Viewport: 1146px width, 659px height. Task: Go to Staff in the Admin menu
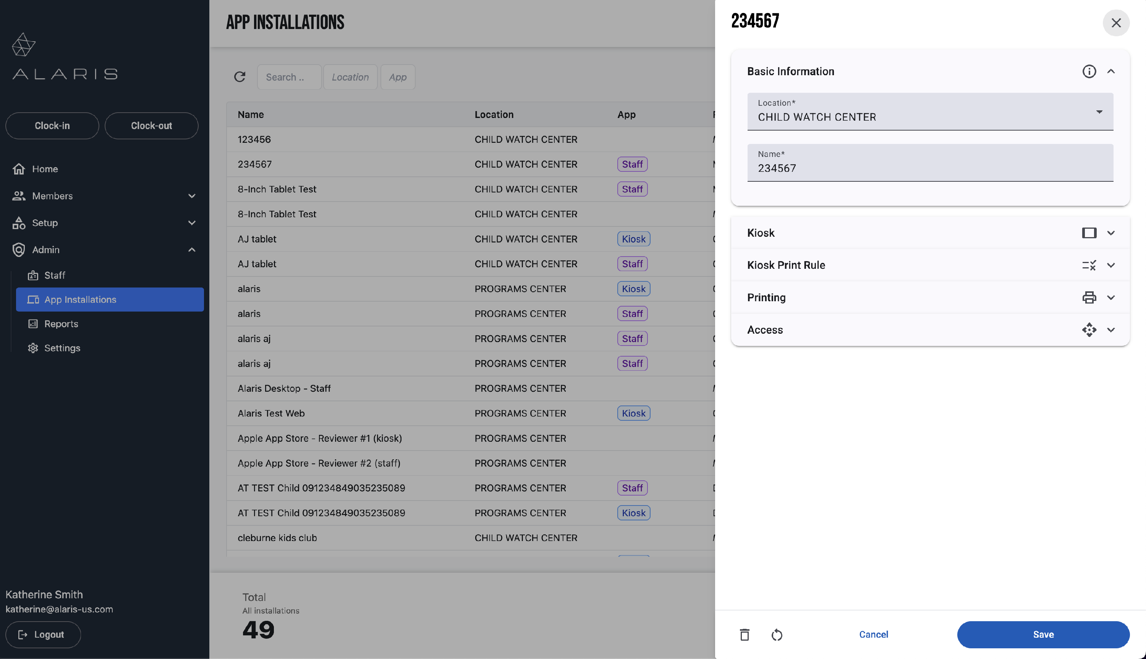click(54, 275)
